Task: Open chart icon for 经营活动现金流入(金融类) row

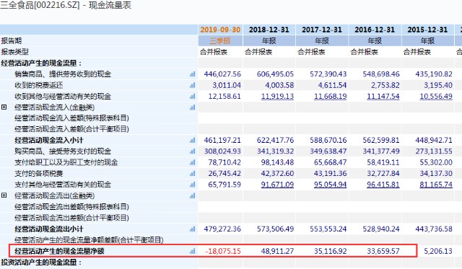Action: click(x=193, y=107)
